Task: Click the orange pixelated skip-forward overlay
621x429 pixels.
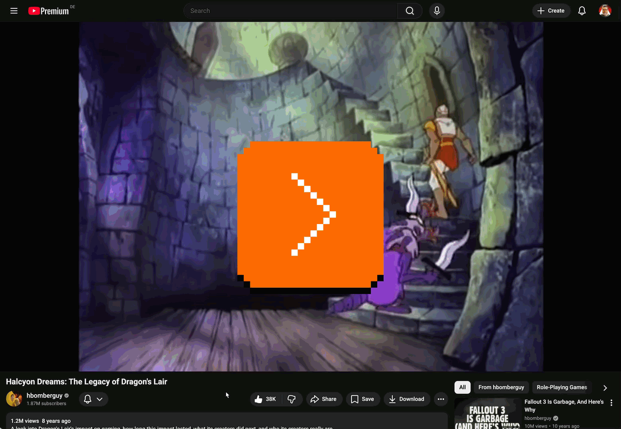Action: click(x=310, y=215)
